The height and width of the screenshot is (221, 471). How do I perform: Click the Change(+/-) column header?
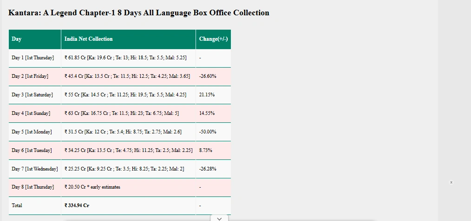click(213, 39)
